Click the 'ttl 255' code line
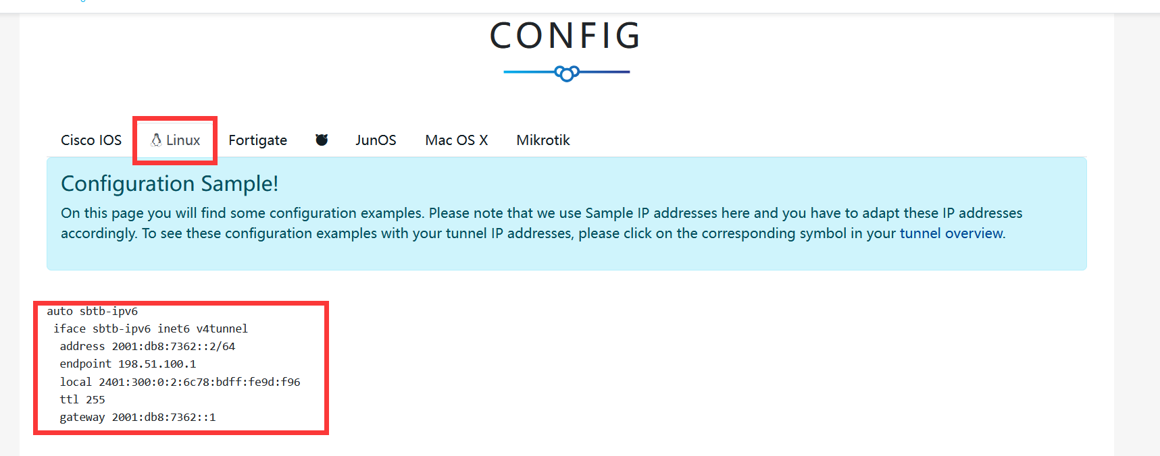Viewport: 1160px width, 456px height. click(82, 399)
